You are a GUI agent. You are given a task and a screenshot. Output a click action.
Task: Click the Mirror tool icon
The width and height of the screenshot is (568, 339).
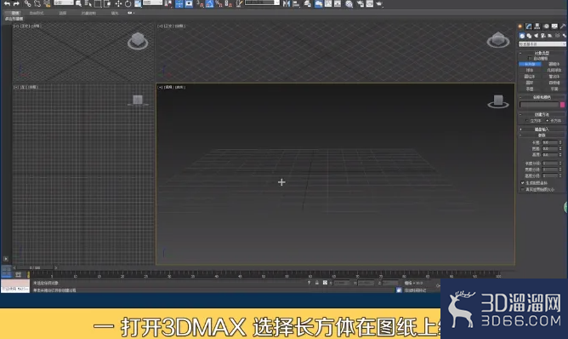[x=287, y=3]
